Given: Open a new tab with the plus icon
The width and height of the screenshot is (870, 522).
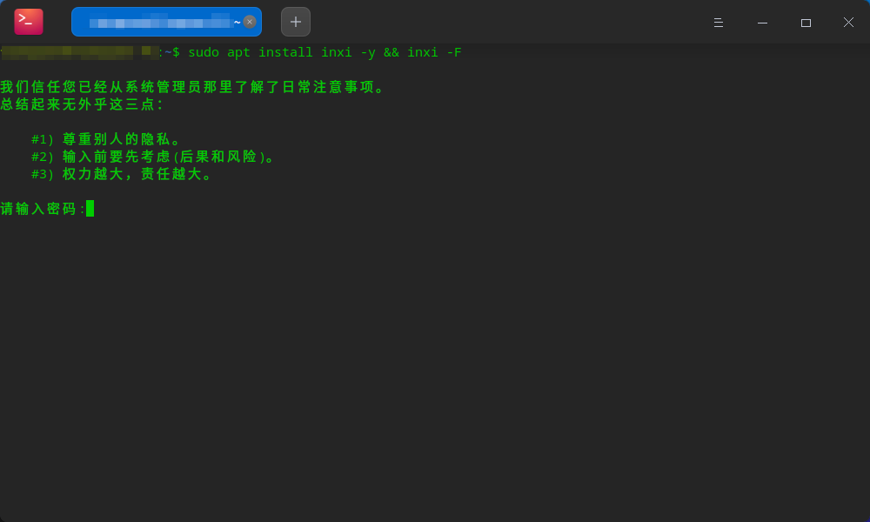Looking at the screenshot, I should coord(295,21).
